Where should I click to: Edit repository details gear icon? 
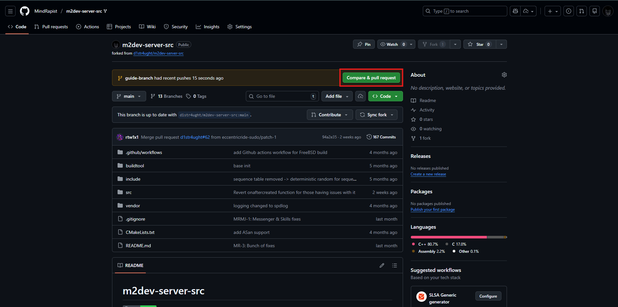(504, 75)
